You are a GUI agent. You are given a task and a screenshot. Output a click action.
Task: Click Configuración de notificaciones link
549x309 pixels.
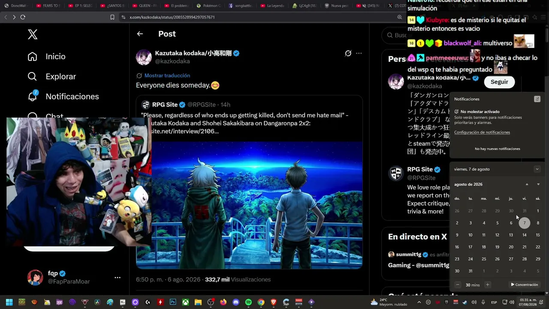point(482,132)
